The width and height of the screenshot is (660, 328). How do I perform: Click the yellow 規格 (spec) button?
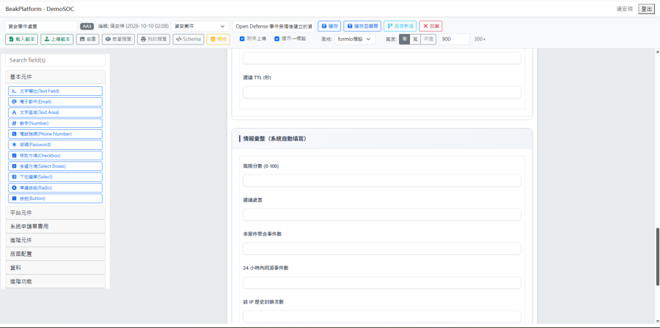[218, 39]
